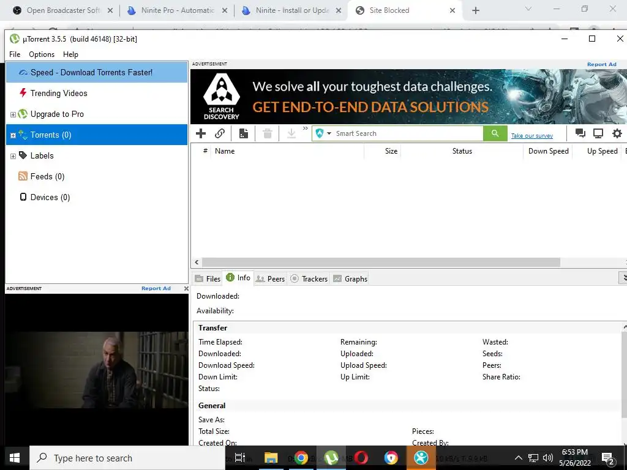Image resolution: width=627 pixels, height=470 pixels.
Task: Click the Devices phone icon
Action: point(23,196)
